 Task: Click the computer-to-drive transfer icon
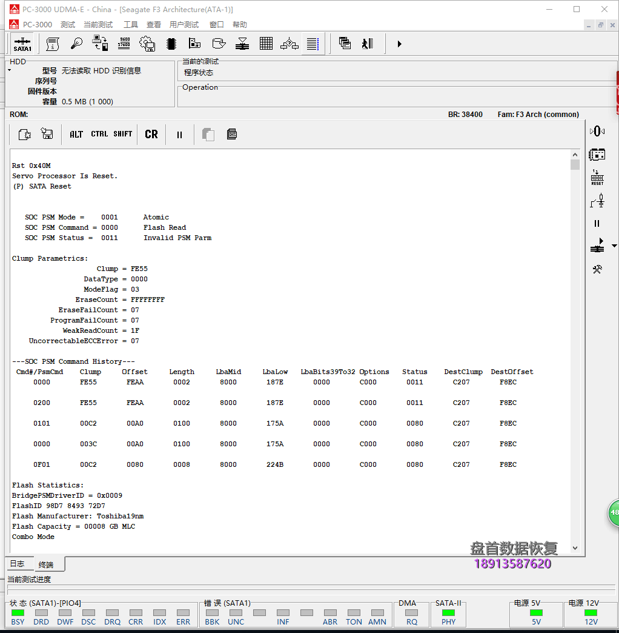point(100,43)
